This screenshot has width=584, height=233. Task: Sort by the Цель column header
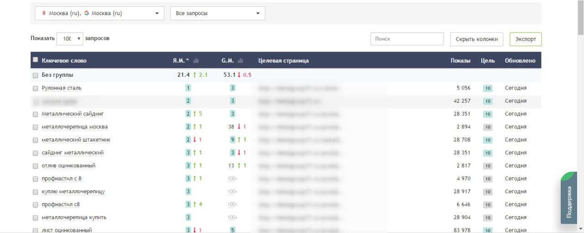[488, 60]
